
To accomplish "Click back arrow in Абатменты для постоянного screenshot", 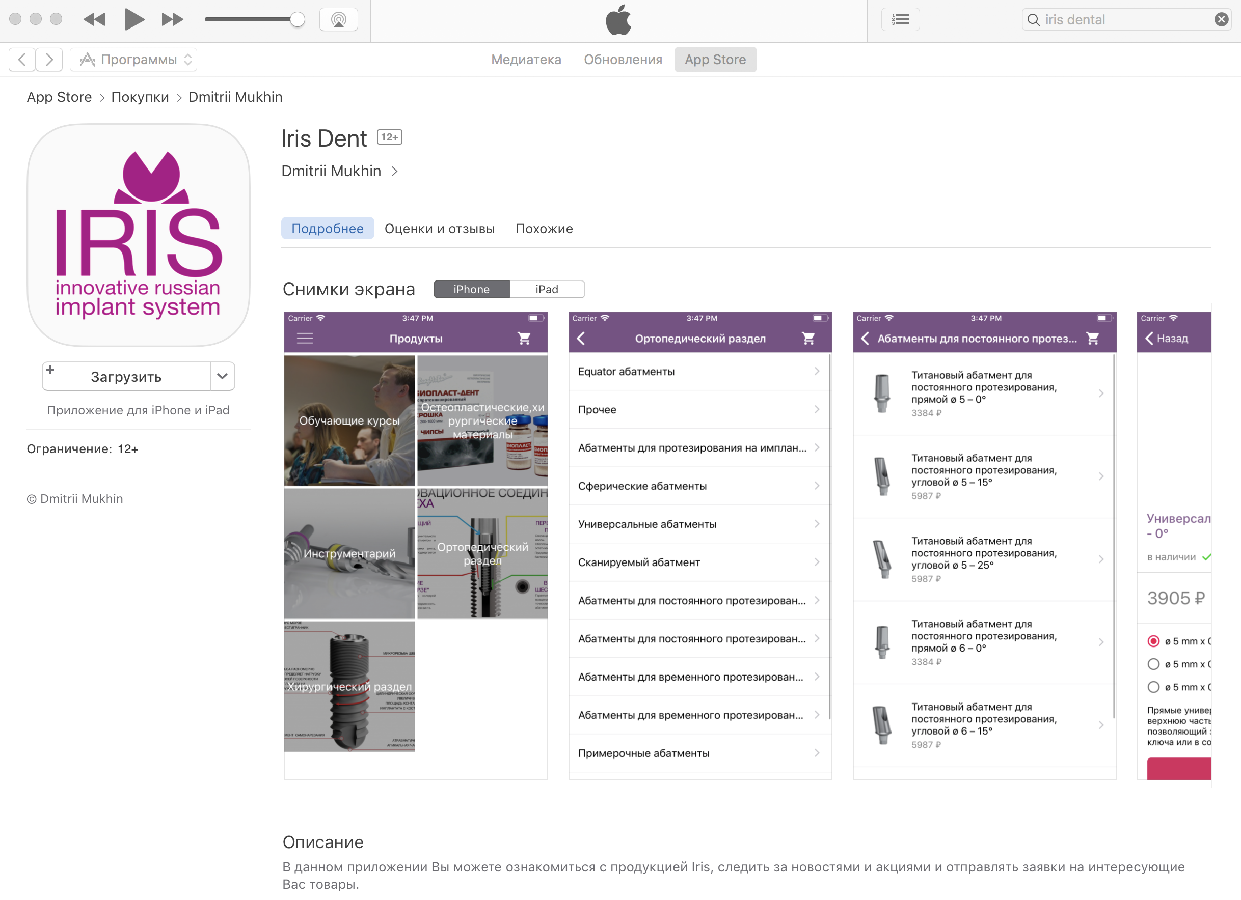I will 865,339.
